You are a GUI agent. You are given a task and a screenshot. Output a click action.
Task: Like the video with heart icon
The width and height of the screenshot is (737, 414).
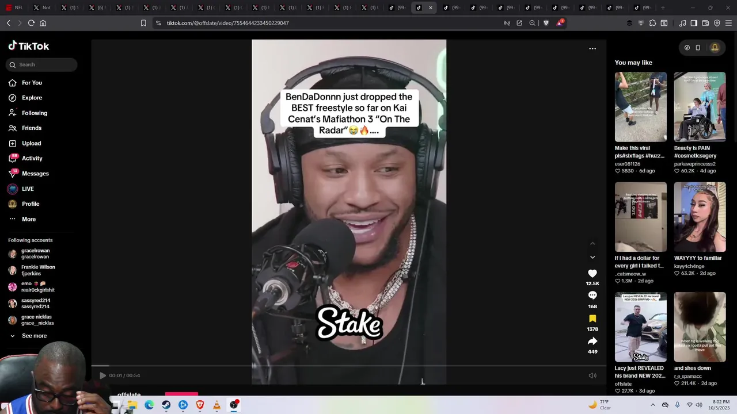pos(592,274)
